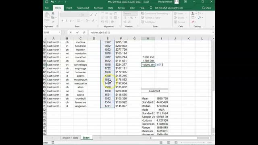
Task: Open the Insert ribbon tab
Action: click(x=69, y=8)
